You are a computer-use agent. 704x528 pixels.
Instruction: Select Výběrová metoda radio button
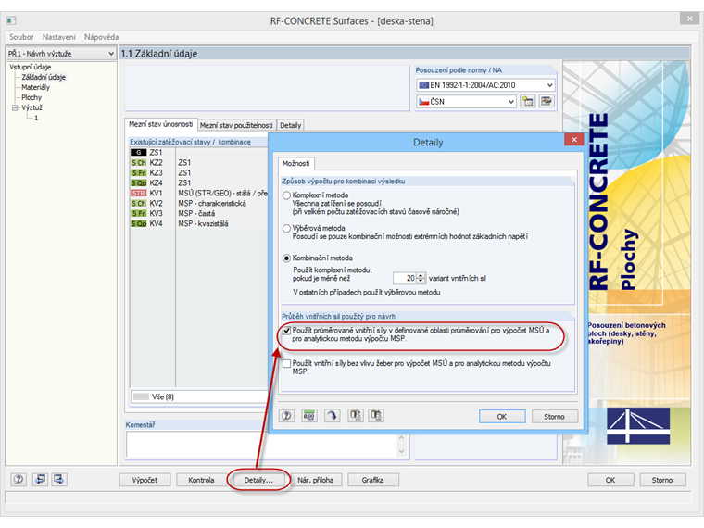[x=286, y=228]
